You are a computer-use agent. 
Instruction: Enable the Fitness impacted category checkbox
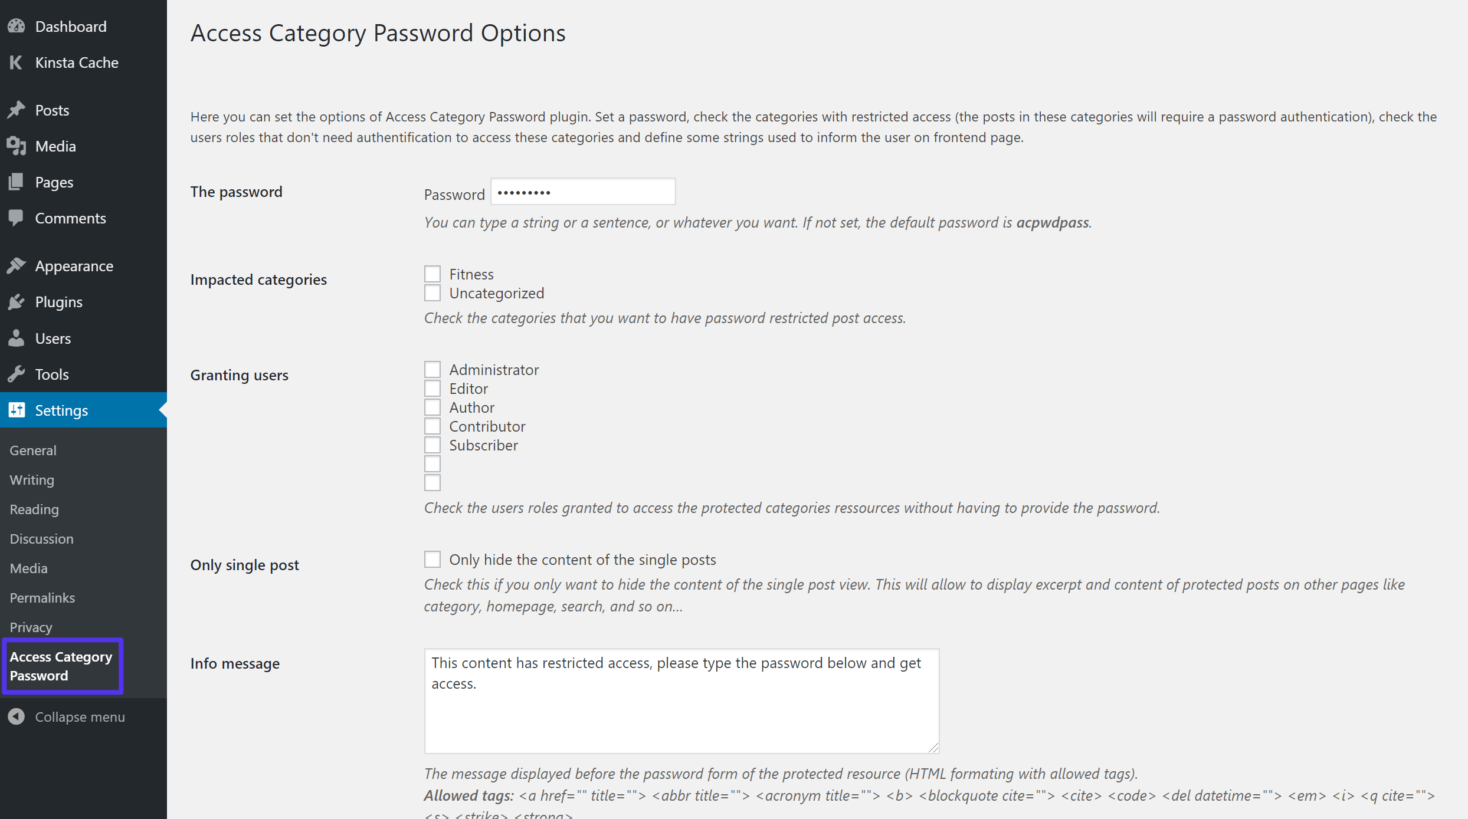432,273
